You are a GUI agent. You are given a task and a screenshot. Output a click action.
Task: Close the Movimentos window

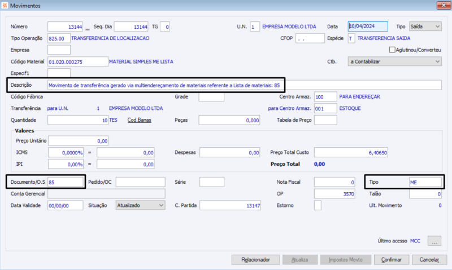[x=444, y=5]
